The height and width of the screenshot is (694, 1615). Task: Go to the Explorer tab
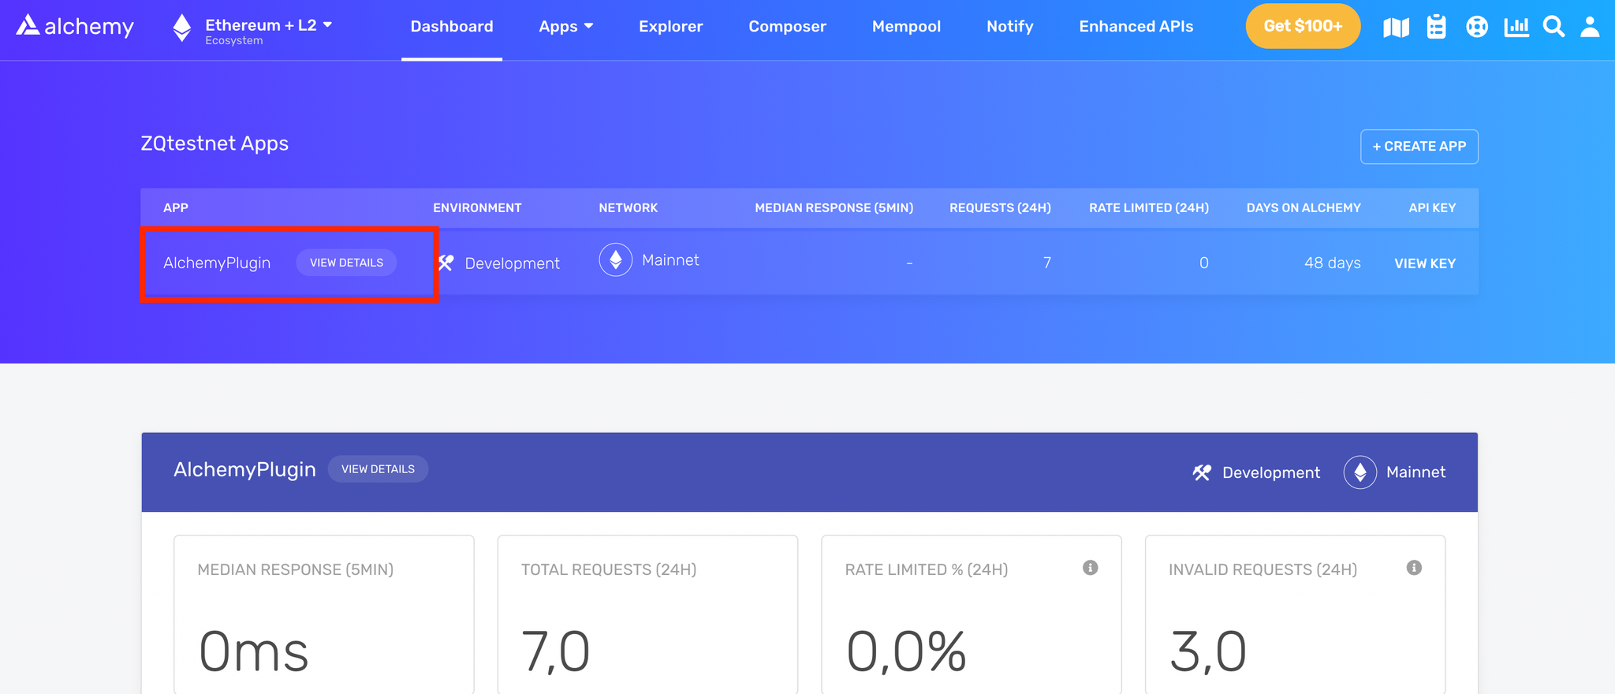pyautogui.click(x=670, y=27)
